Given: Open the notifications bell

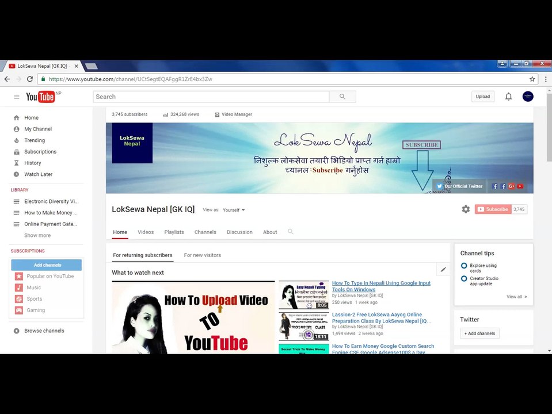Looking at the screenshot, I should (508, 97).
